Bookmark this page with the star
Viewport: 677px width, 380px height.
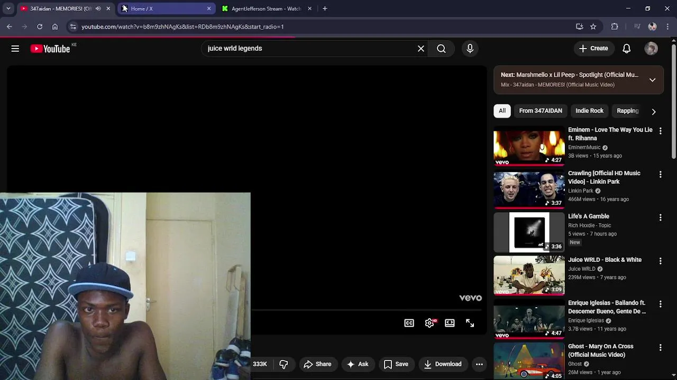[x=593, y=26]
